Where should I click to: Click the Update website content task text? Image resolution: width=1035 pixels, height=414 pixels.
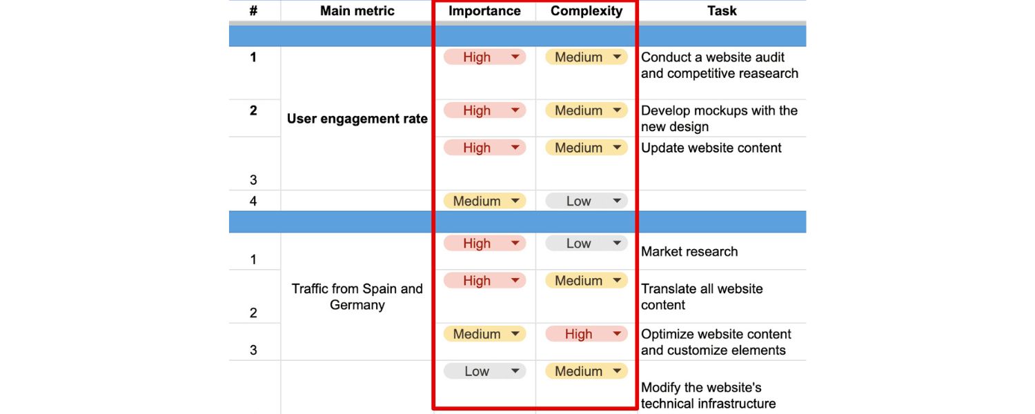pos(711,148)
